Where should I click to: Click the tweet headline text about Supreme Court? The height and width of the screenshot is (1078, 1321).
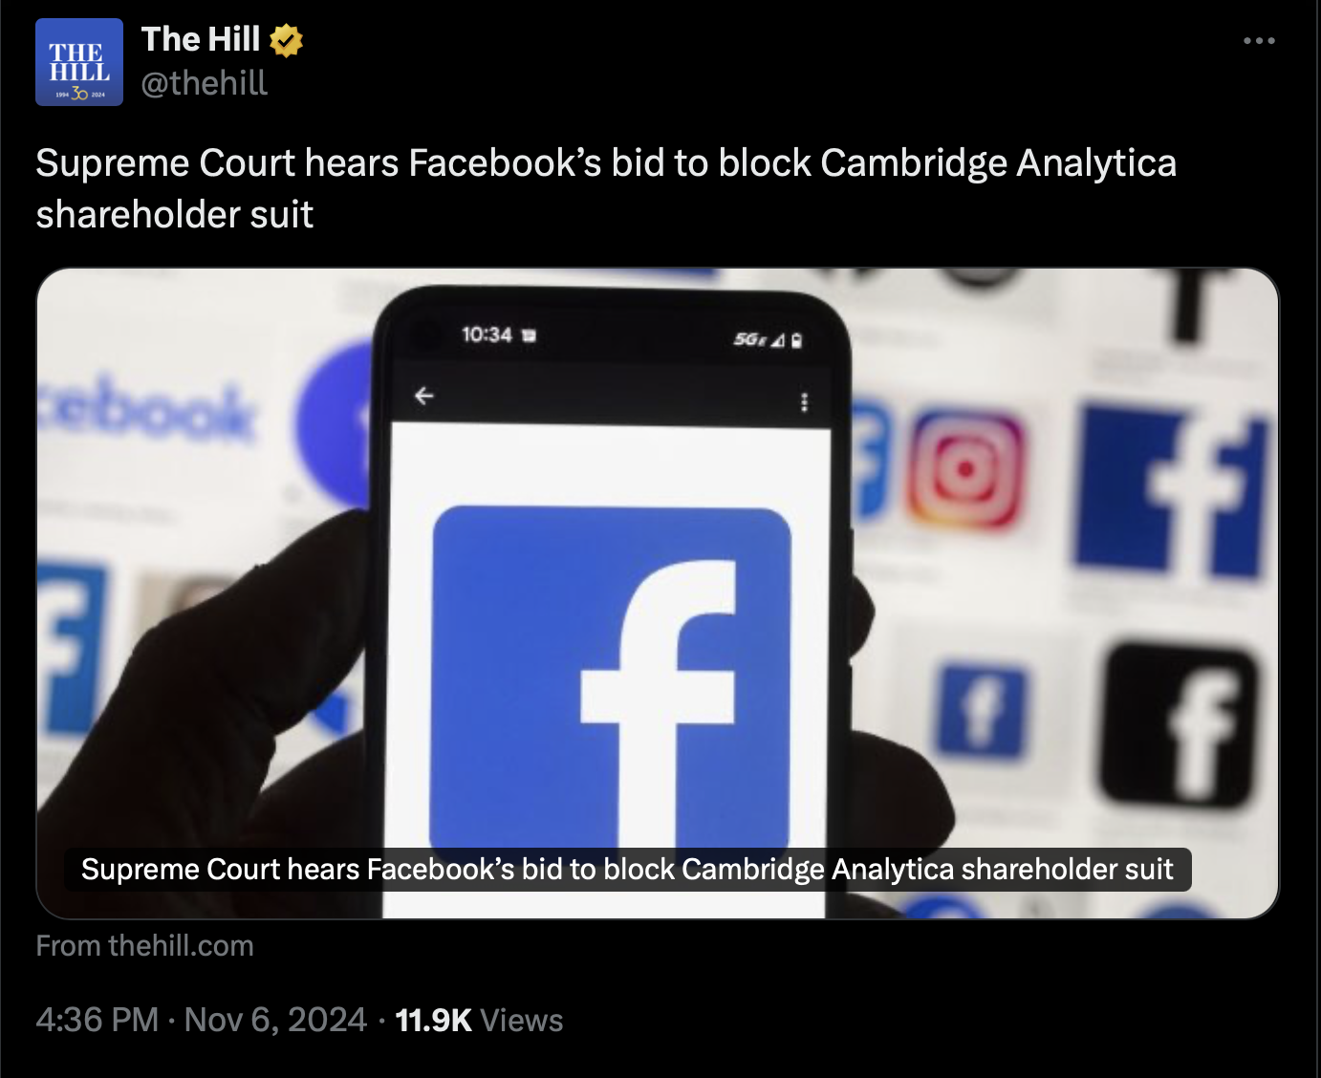coord(606,188)
